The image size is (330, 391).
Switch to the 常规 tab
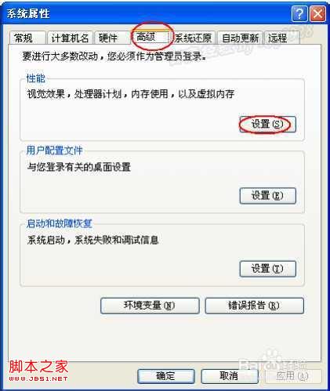27,38
